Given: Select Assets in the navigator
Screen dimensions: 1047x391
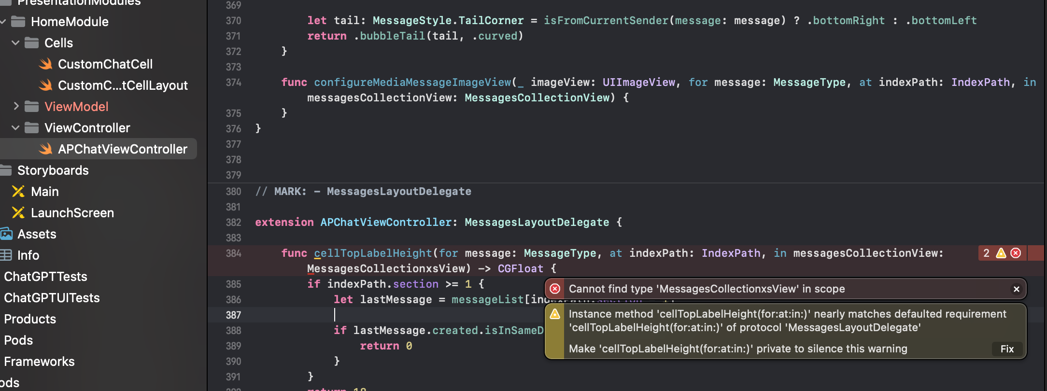Looking at the screenshot, I should point(37,234).
